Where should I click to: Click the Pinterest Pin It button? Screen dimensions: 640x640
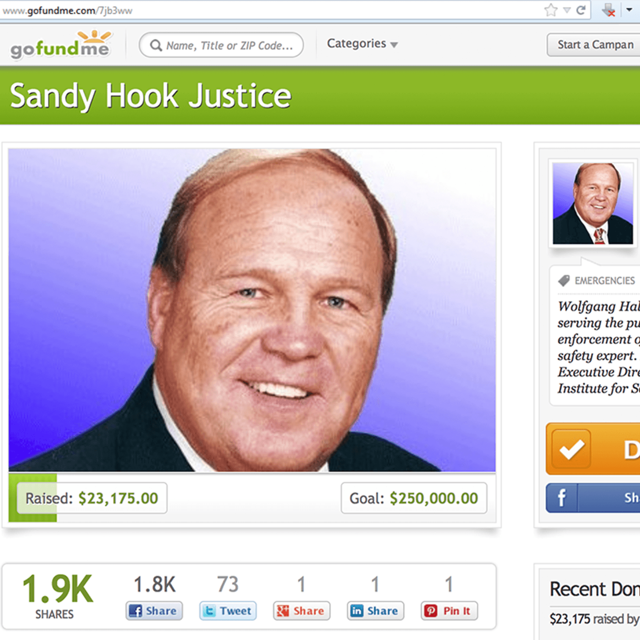[449, 611]
